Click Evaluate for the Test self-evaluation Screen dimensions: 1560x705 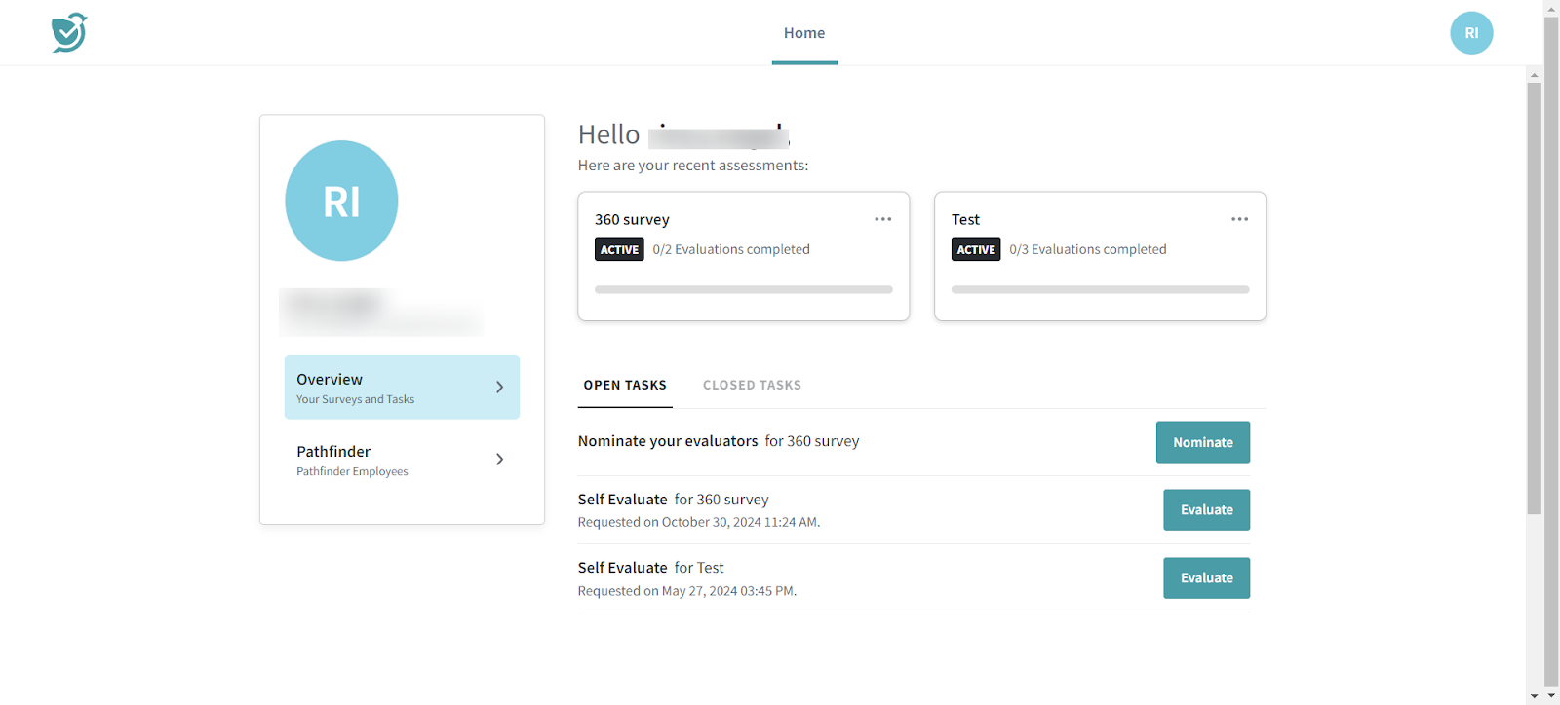[1206, 578]
